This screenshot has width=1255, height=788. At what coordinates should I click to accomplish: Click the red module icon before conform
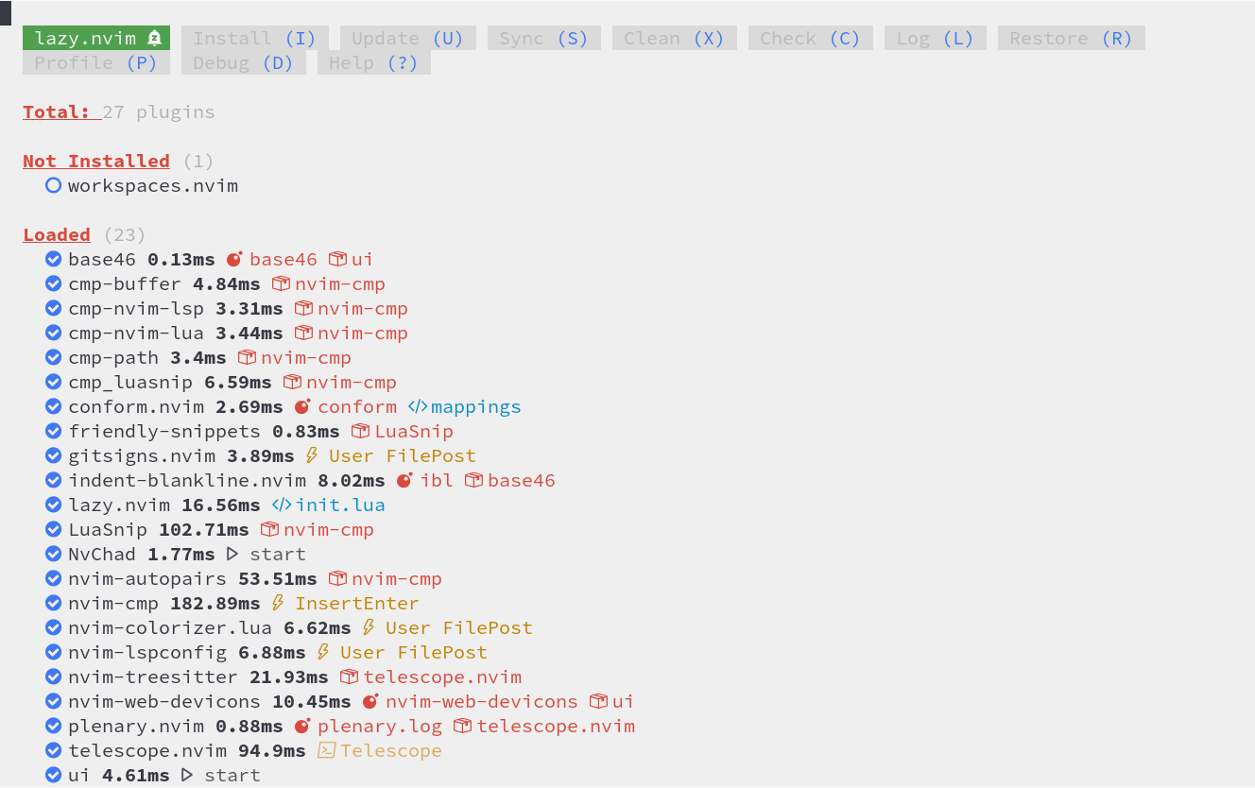(x=302, y=406)
